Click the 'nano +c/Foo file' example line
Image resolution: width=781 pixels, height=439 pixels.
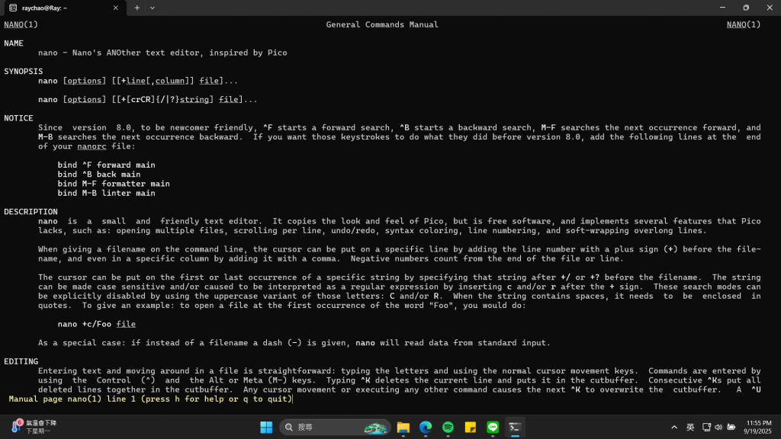coord(97,324)
